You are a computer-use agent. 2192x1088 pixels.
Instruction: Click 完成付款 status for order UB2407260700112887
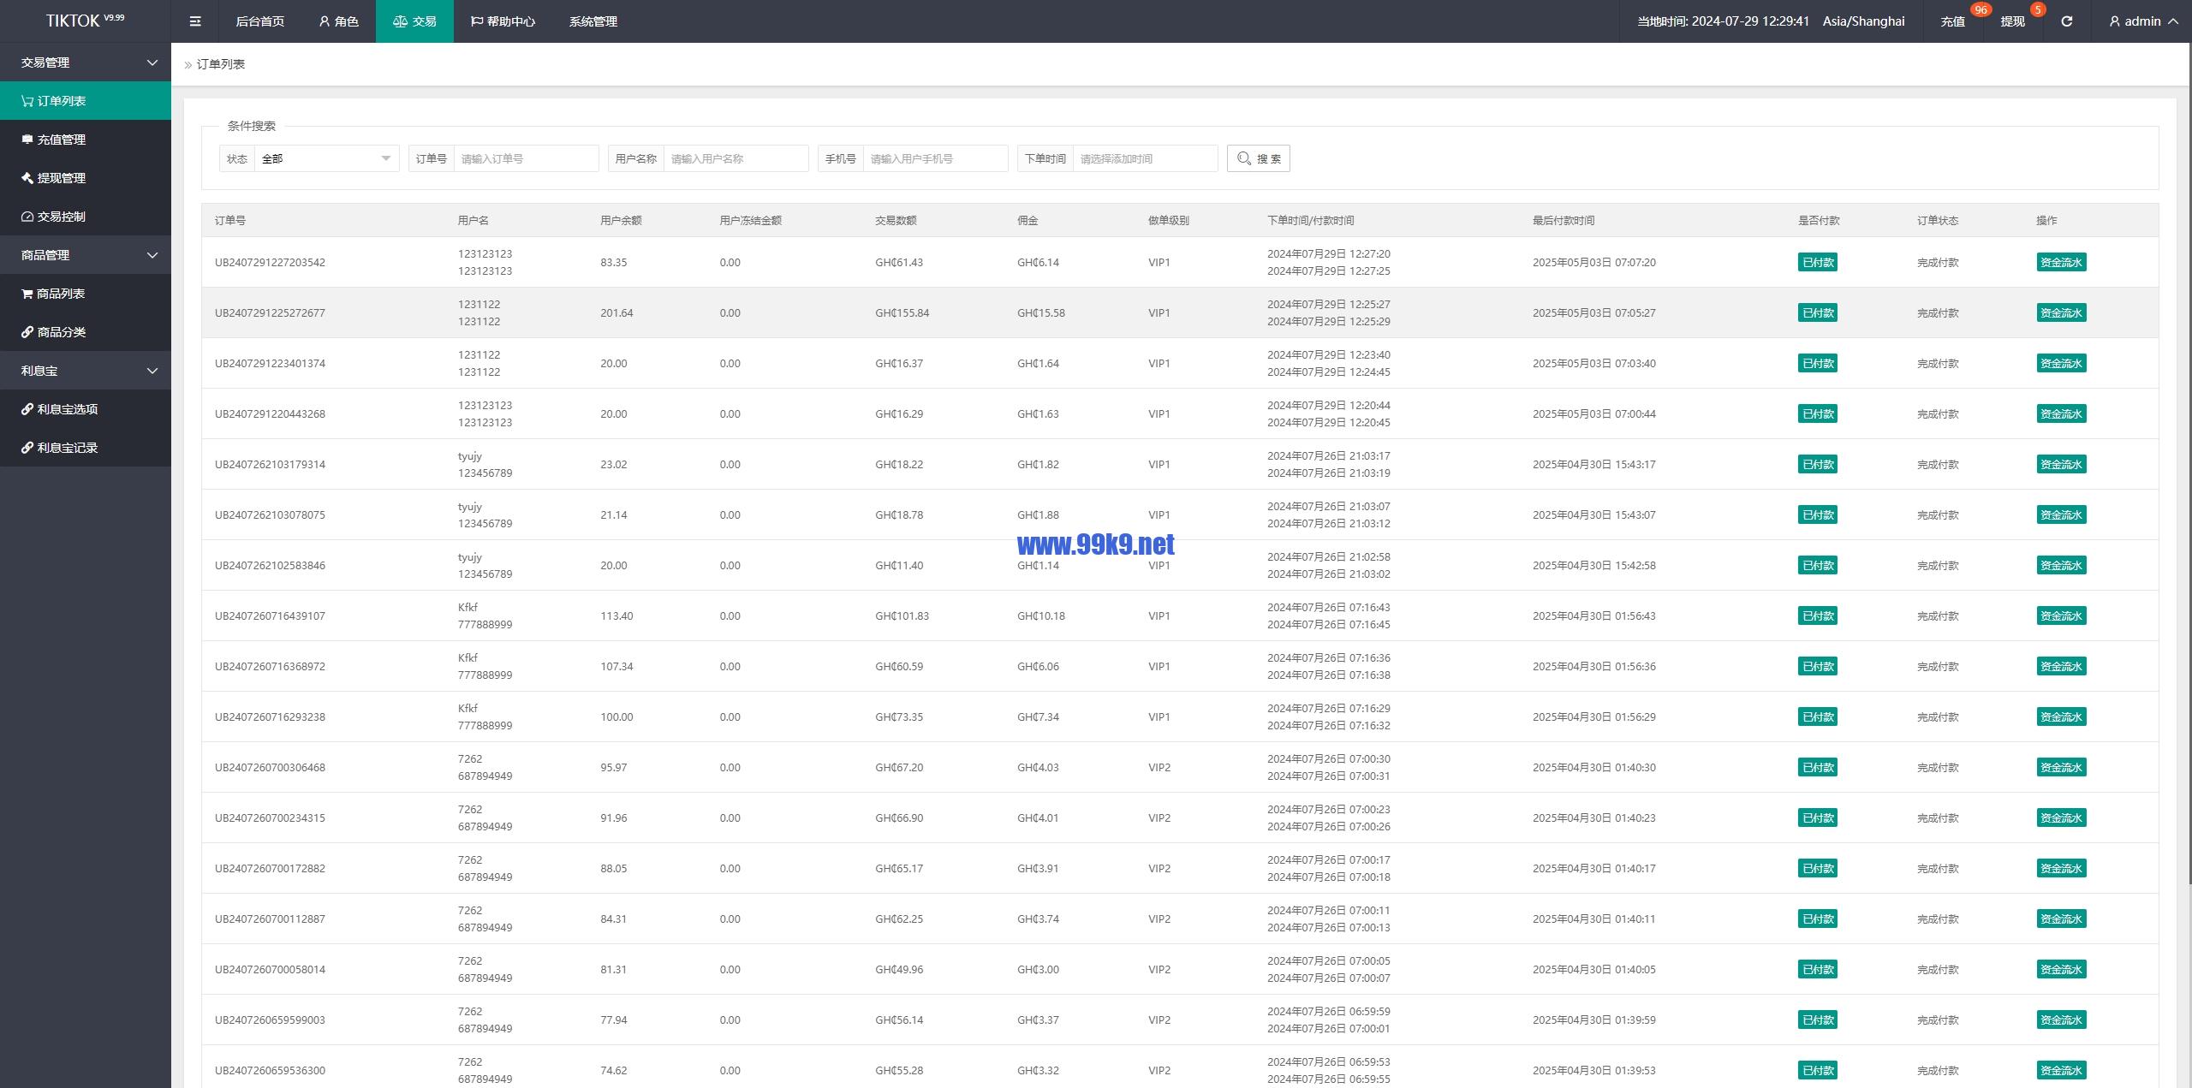[x=1938, y=919]
